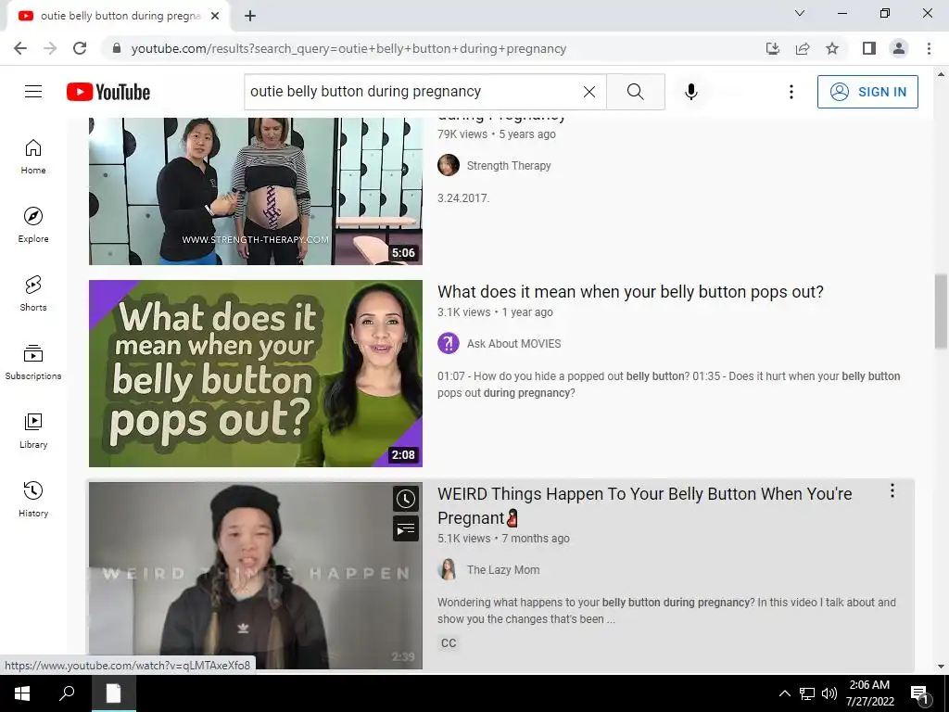Open Explore in the sidebar
The height and width of the screenshot is (712, 949).
pos(33,225)
